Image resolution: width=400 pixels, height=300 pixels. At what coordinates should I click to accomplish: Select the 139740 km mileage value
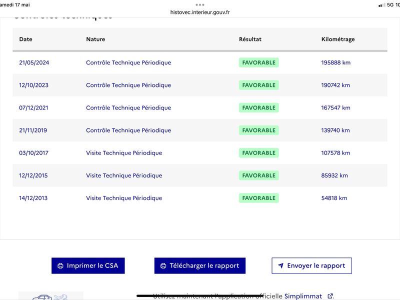335,130
